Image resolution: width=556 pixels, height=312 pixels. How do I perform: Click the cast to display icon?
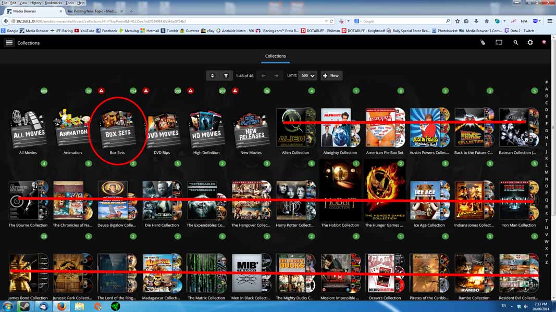point(499,43)
